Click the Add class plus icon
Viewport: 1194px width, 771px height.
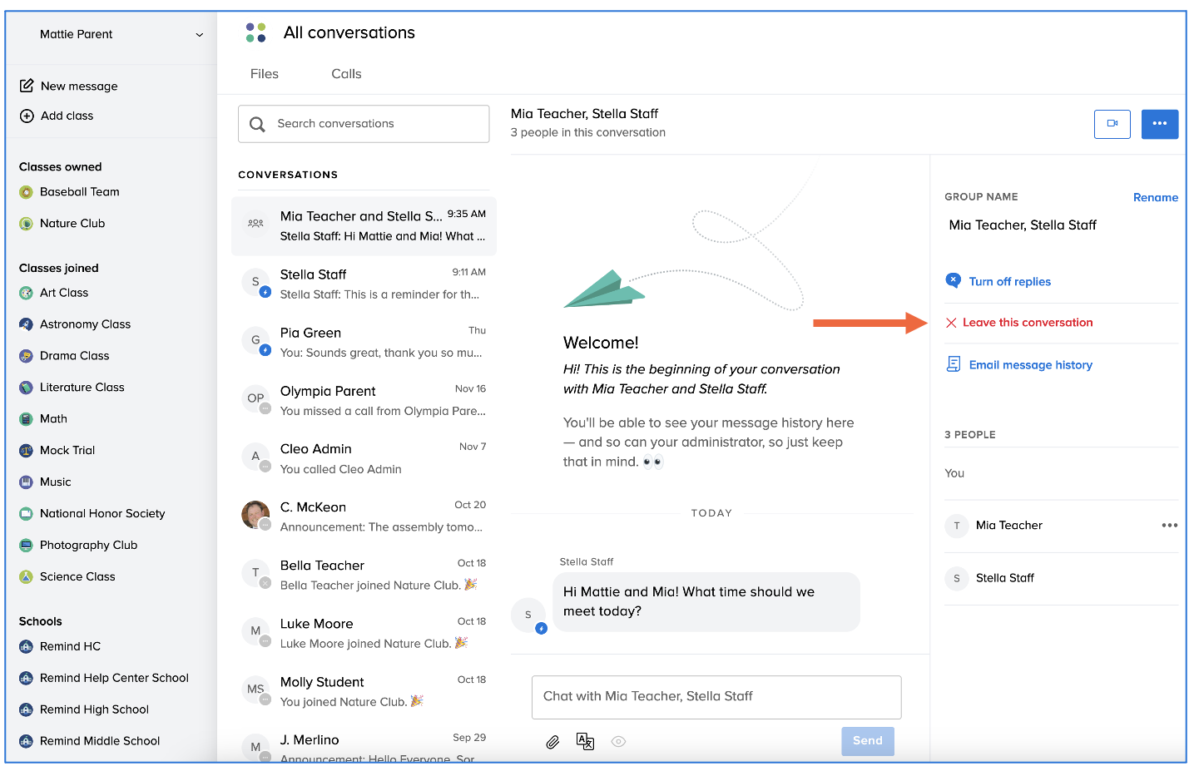point(27,116)
